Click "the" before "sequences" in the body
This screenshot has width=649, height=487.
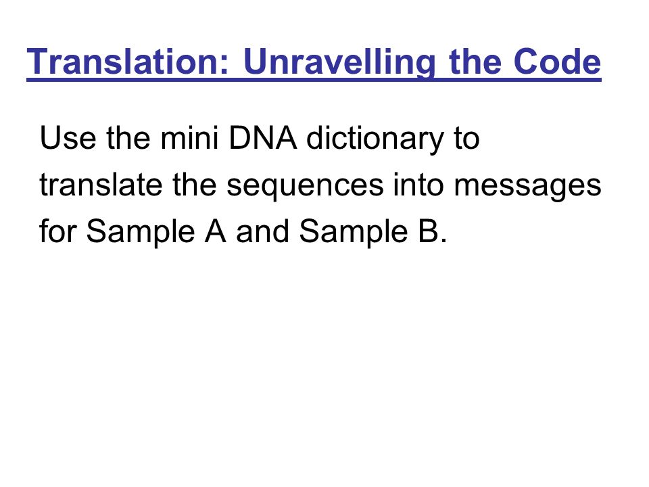click(x=195, y=184)
